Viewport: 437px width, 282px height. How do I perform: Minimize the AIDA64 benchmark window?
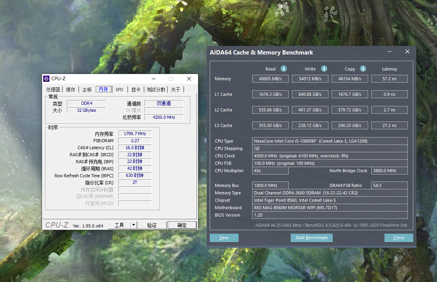(x=390, y=51)
